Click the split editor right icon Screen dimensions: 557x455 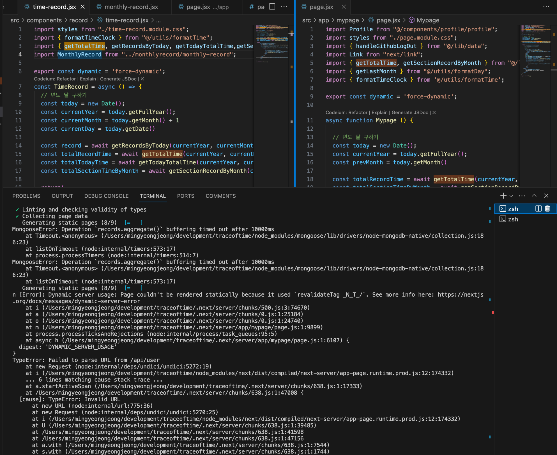coord(272,7)
